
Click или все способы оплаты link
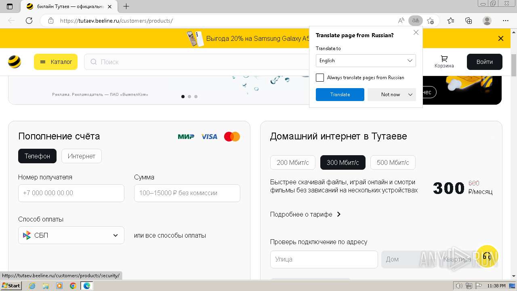click(170, 235)
